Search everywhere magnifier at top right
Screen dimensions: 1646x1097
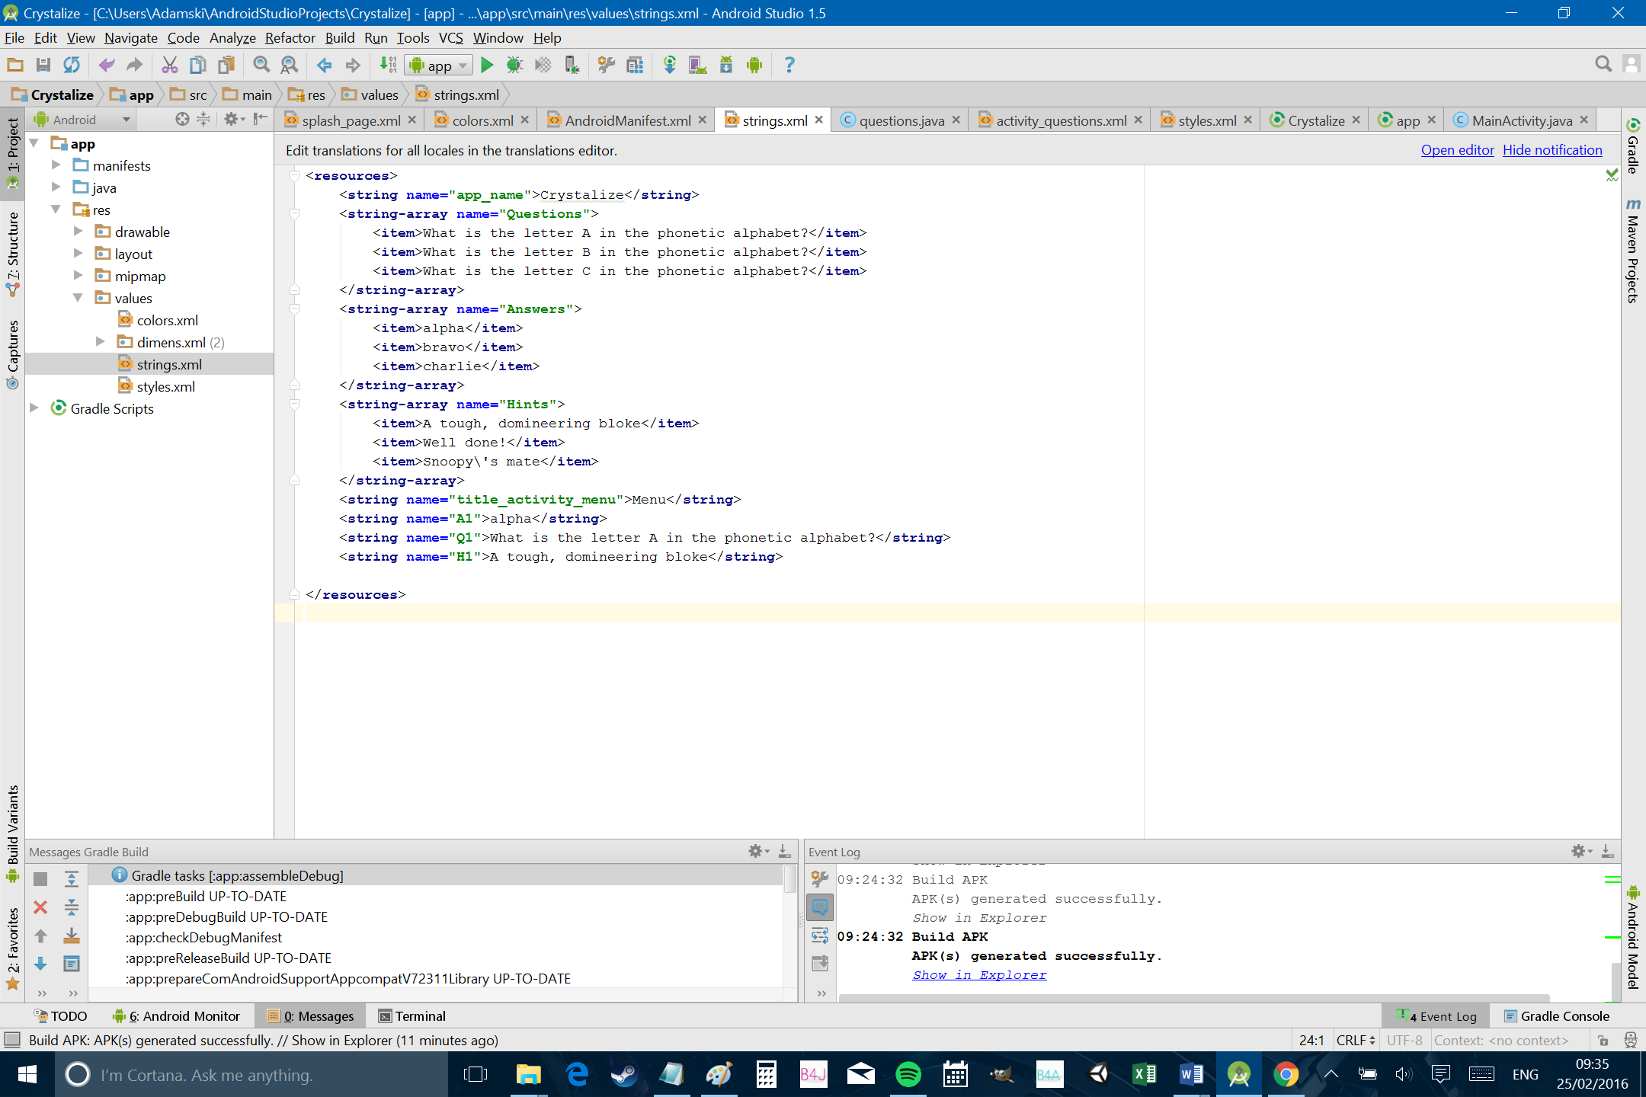click(x=1603, y=65)
